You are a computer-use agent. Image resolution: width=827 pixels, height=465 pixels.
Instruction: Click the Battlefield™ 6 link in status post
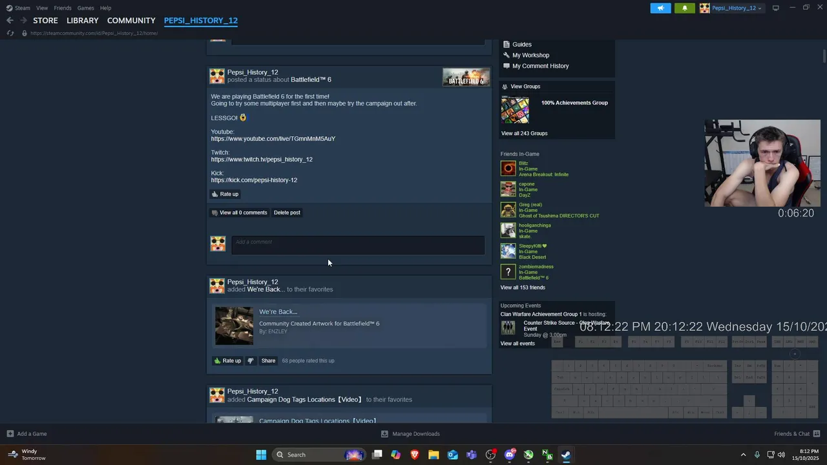pos(311,79)
